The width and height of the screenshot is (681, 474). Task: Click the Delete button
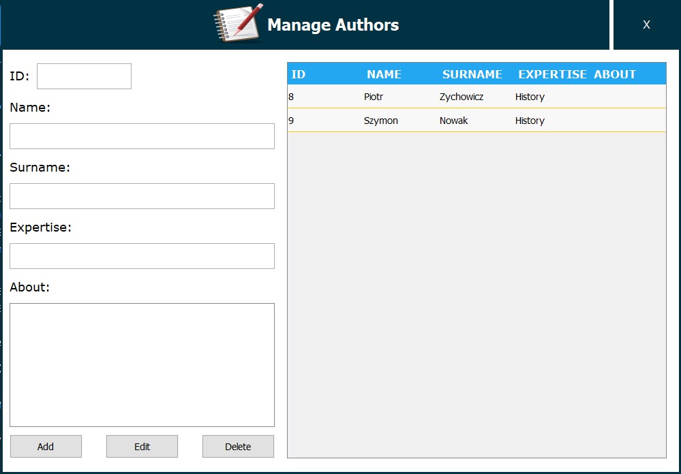[x=238, y=447]
